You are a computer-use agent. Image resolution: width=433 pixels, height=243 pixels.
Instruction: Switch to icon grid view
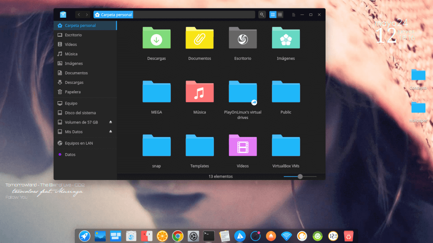tap(273, 15)
